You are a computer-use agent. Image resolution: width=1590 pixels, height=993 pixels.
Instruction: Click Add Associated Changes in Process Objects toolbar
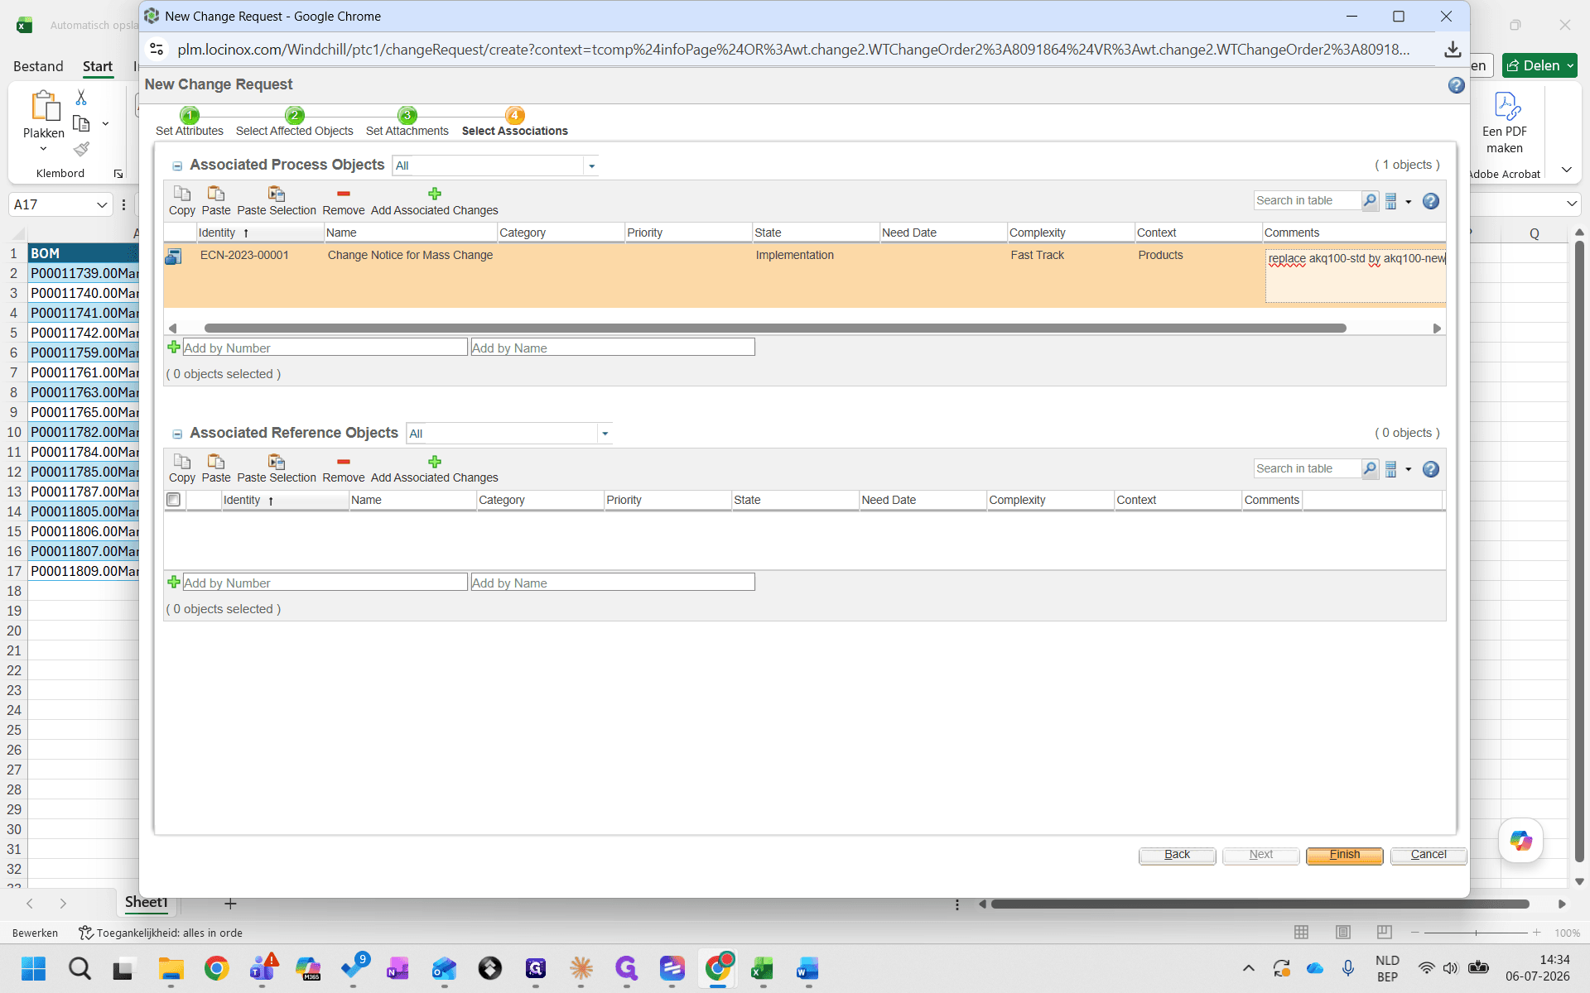click(x=434, y=201)
